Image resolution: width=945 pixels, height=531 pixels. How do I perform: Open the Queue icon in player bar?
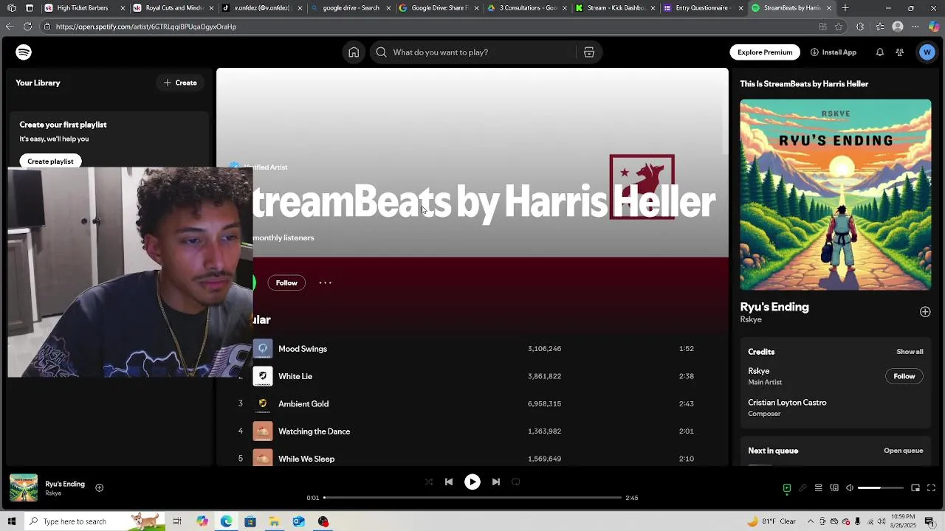818,488
